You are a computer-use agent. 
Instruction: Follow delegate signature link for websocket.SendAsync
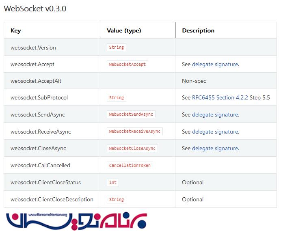pos(215,114)
